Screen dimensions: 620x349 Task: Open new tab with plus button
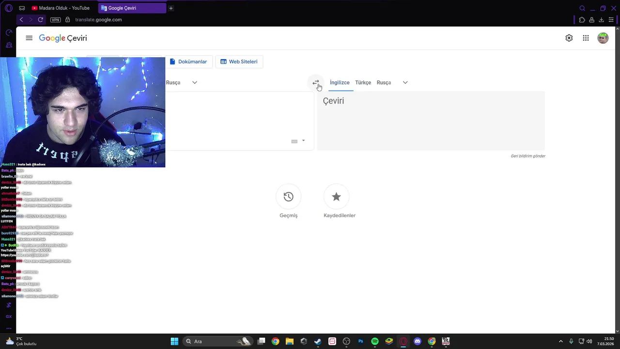171,8
